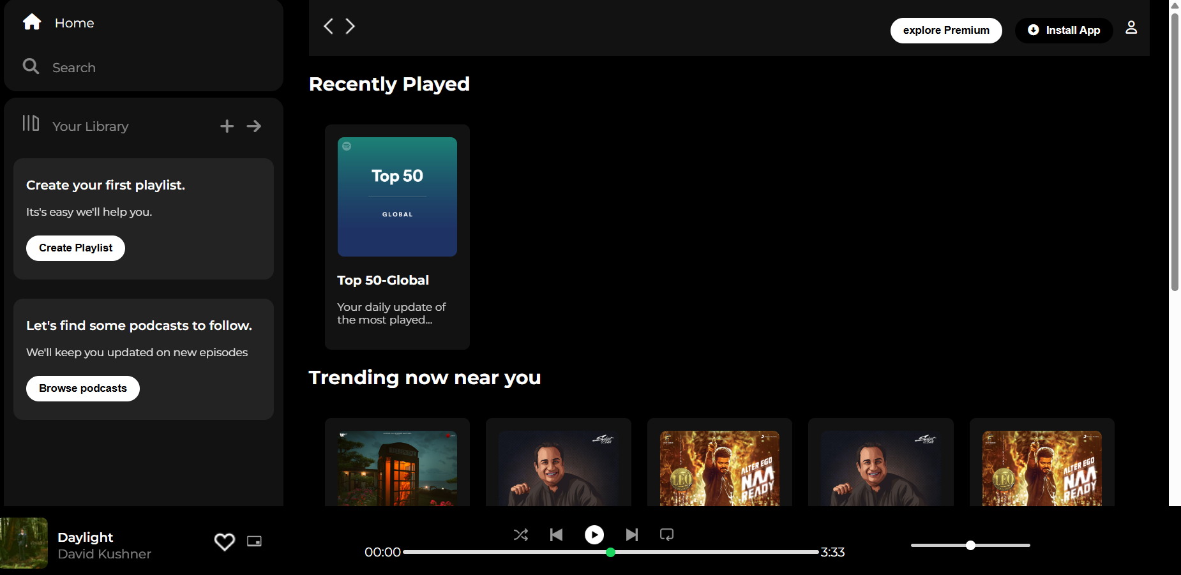Click the volume slider handle
1181x575 pixels.
(970, 546)
